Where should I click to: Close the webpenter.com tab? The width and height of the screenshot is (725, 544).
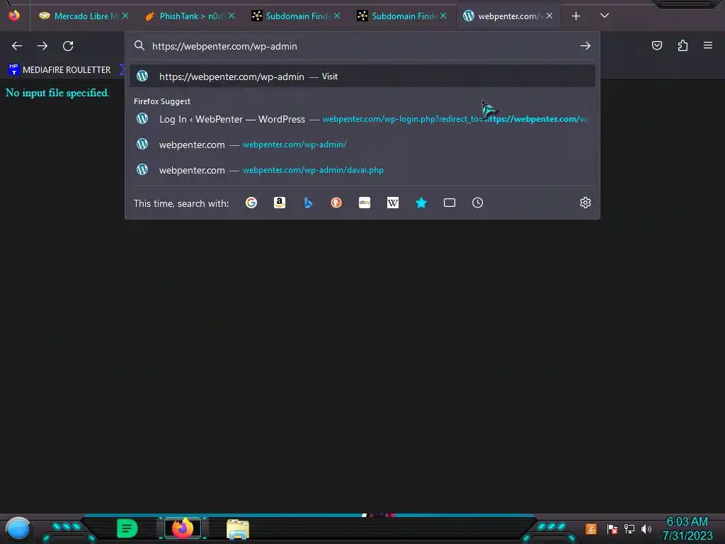click(549, 16)
